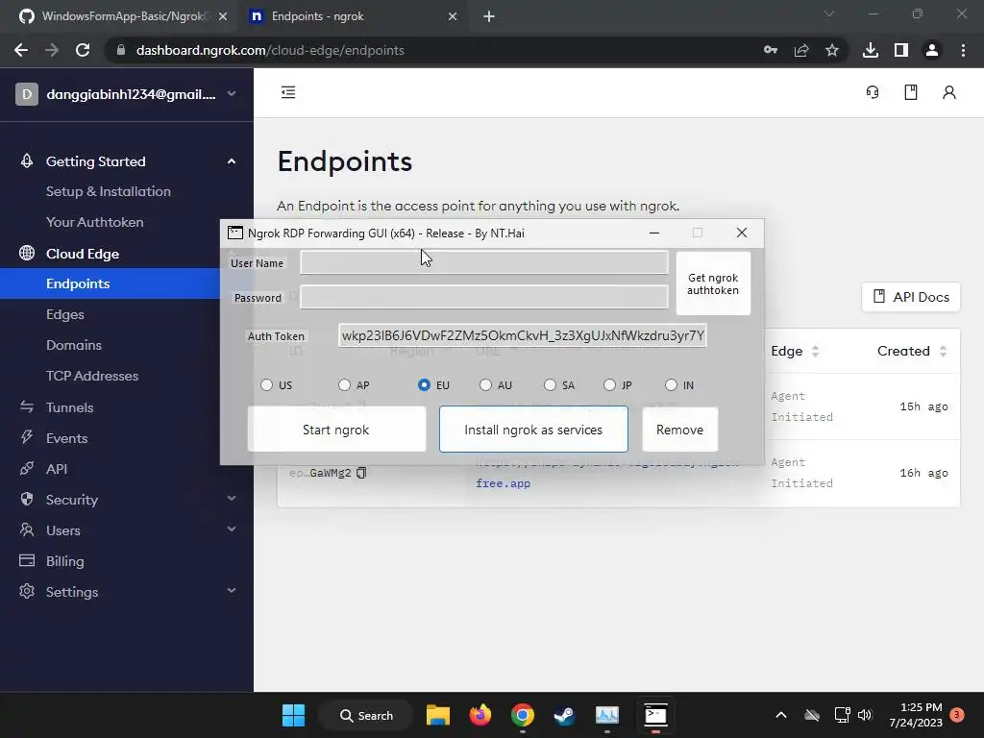This screenshot has width=984, height=738.
Task: Expand the account dropdown for danggiabinh1234@gmail
Action: click(x=232, y=93)
